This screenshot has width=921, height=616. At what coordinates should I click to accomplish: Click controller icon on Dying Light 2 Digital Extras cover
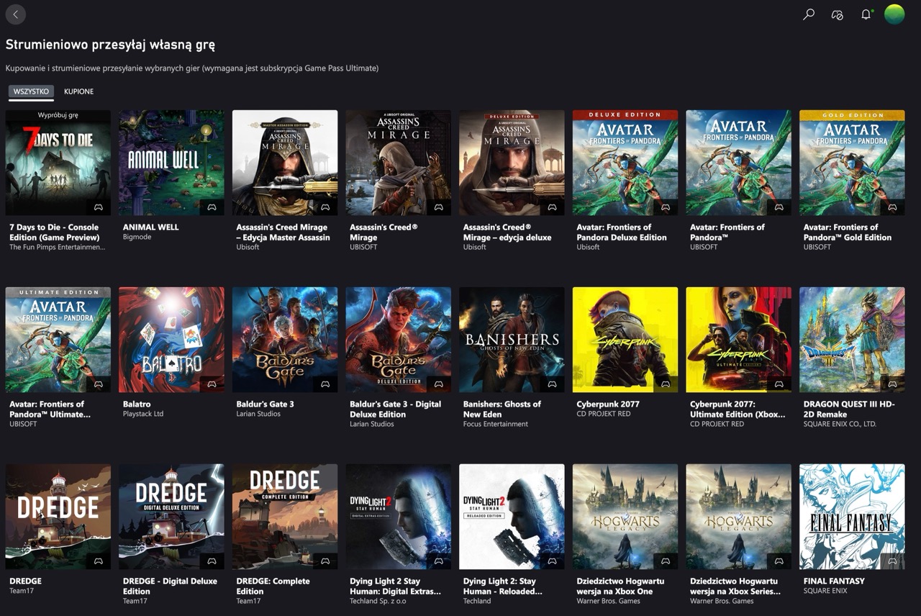coord(439,561)
